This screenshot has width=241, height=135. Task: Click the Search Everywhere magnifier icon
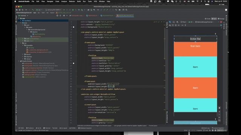127,10
